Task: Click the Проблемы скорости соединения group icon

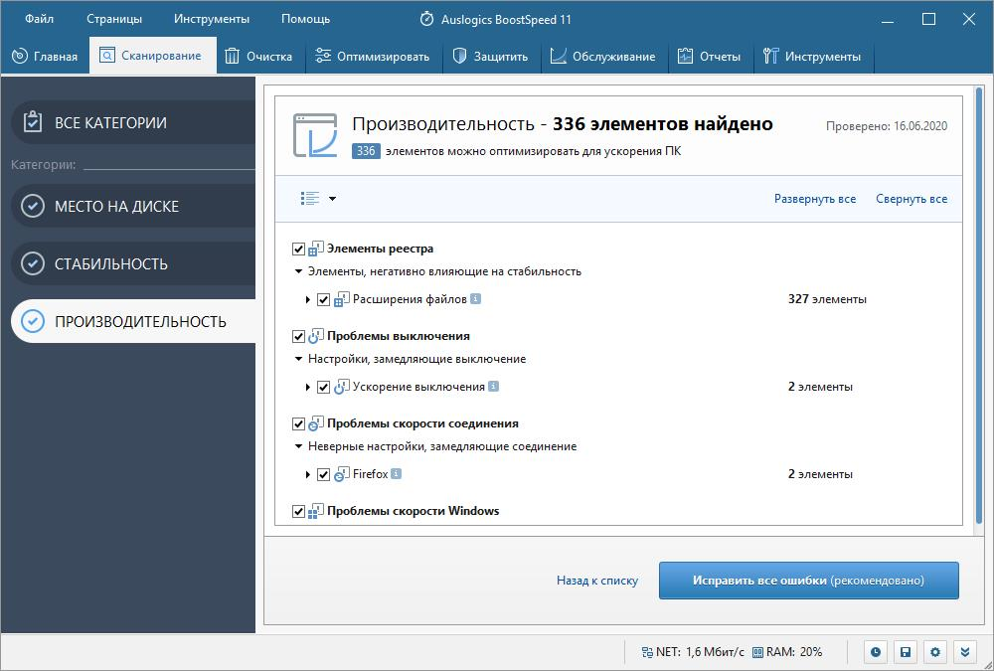Action: [316, 423]
